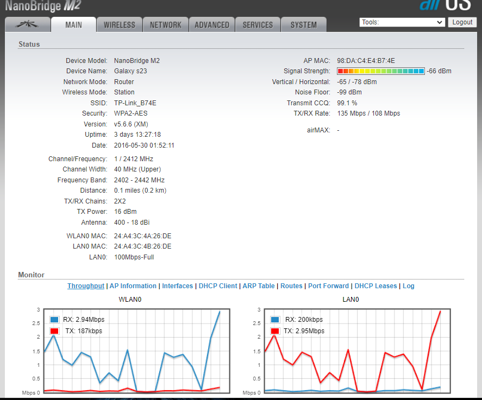
Task: Click the Network Mode value Router
Action: point(124,82)
